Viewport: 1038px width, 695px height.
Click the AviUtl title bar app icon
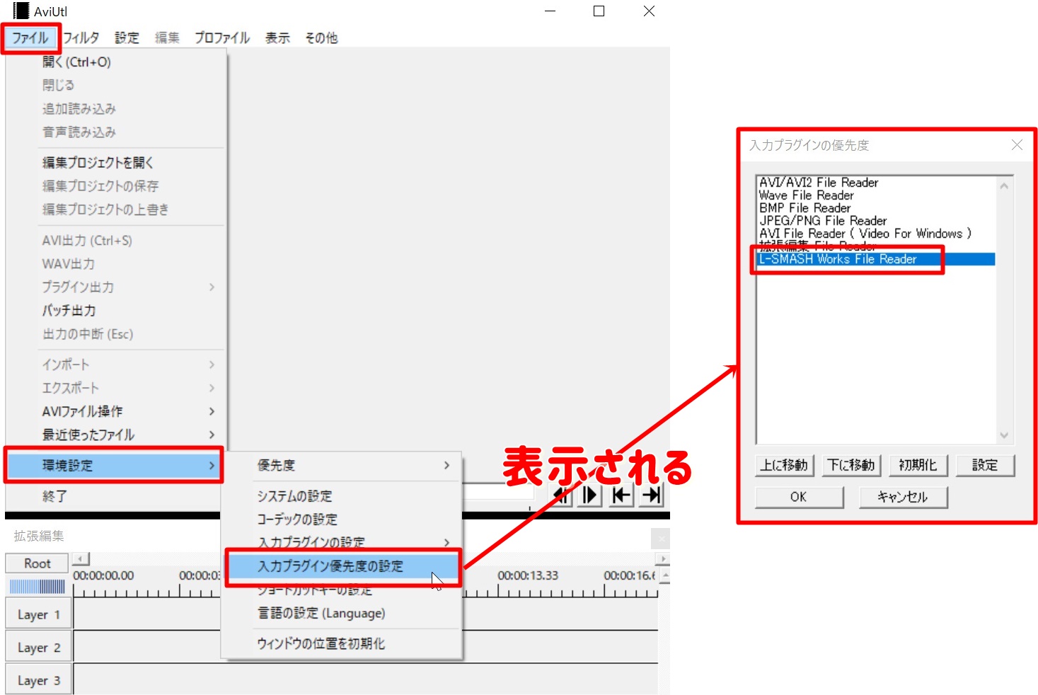[x=21, y=11]
